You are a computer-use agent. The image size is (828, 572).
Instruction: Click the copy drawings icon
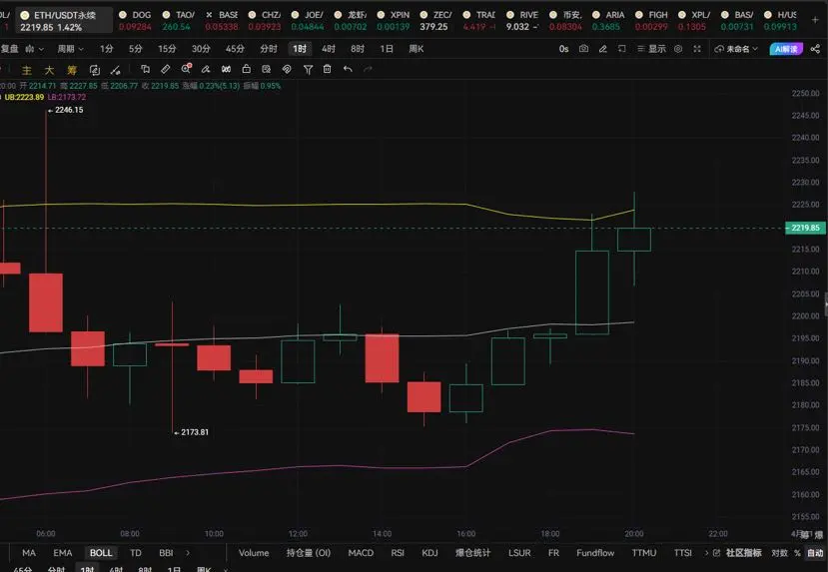145,69
